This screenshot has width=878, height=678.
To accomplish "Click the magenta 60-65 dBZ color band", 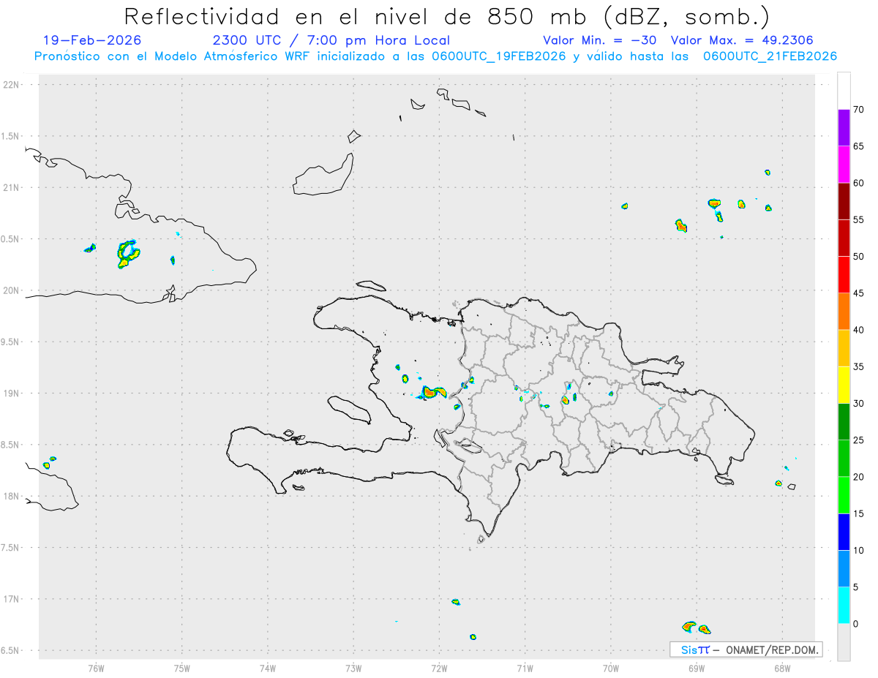I will click(844, 165).
